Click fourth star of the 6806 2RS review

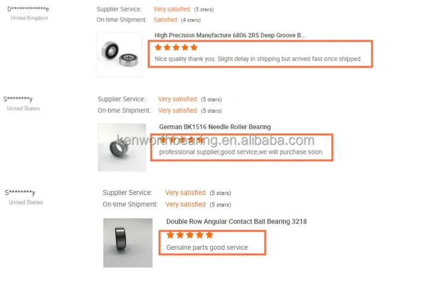tap(185, 47)
